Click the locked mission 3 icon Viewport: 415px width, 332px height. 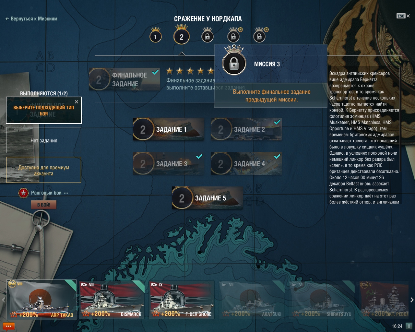(207, 36)
